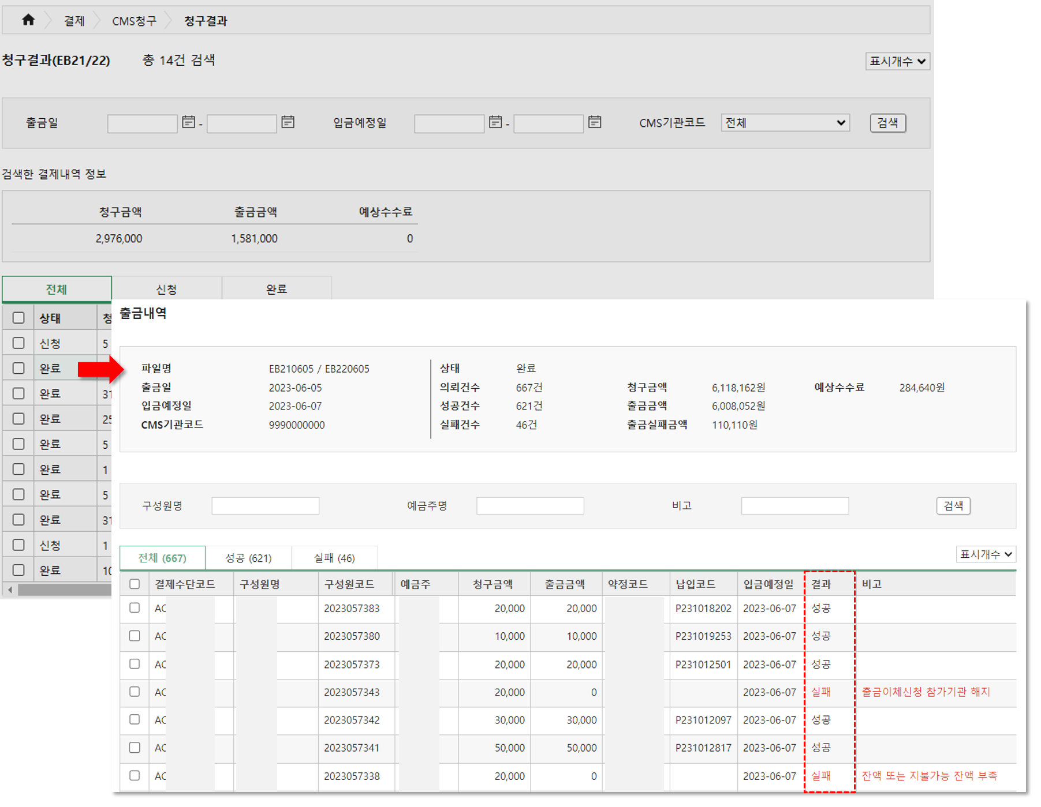Select the 완료 tab

click(277, 289)
